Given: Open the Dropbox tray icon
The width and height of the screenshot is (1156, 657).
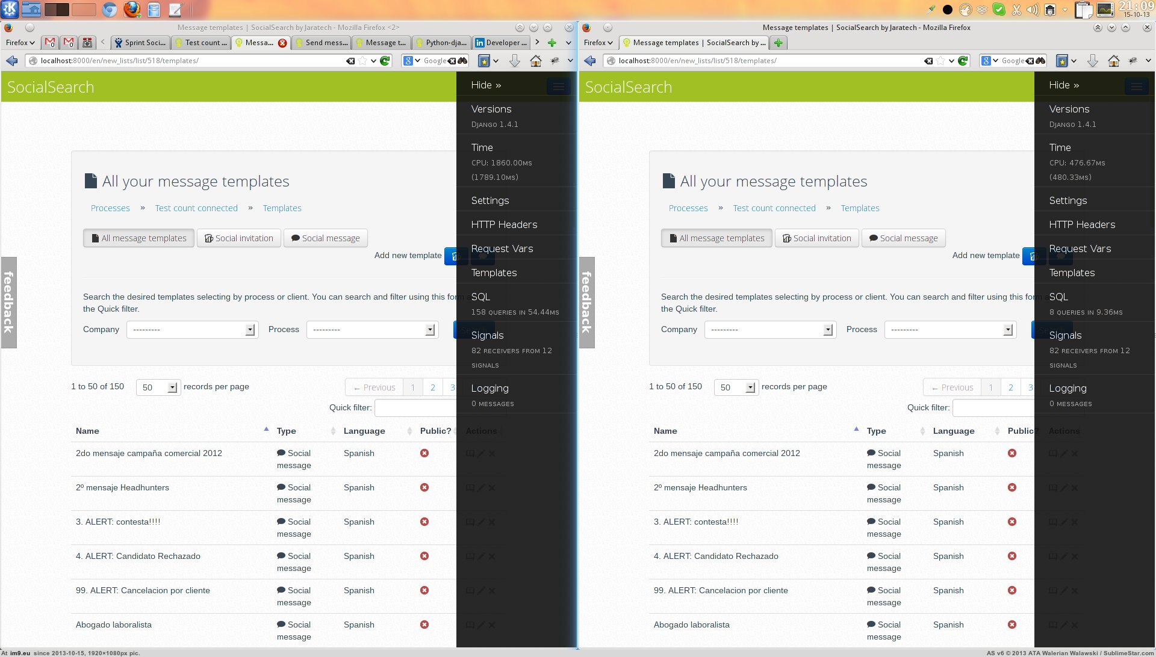Looking at the screenshot, I should pyautogui.click(x=982, y=10).
